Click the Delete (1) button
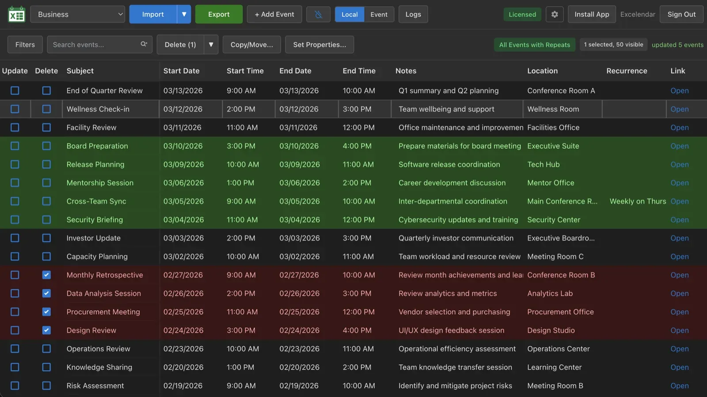707x397 pixels. pyautogui.click(x=180, y=45)
